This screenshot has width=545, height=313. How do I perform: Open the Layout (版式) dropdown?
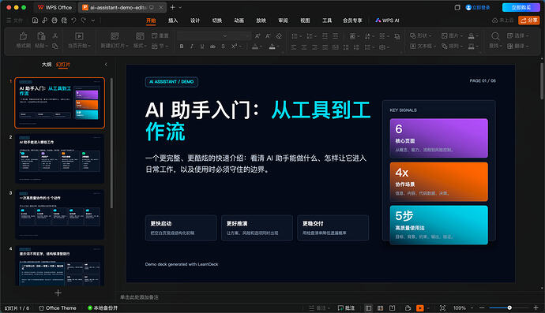[140, 46]
